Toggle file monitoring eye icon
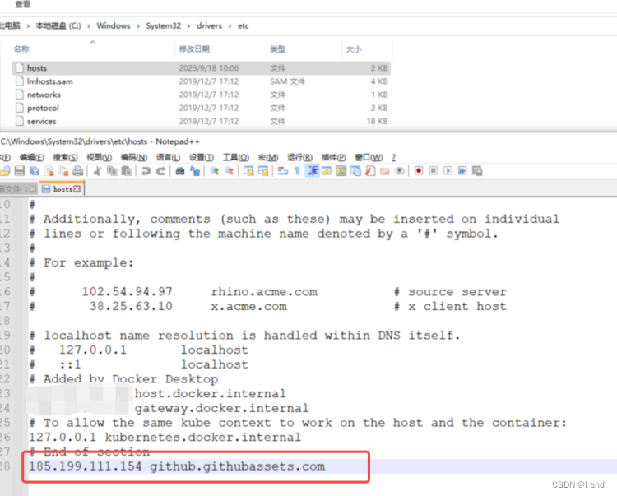This screenshot has width=617, height=496. (399, 171)
